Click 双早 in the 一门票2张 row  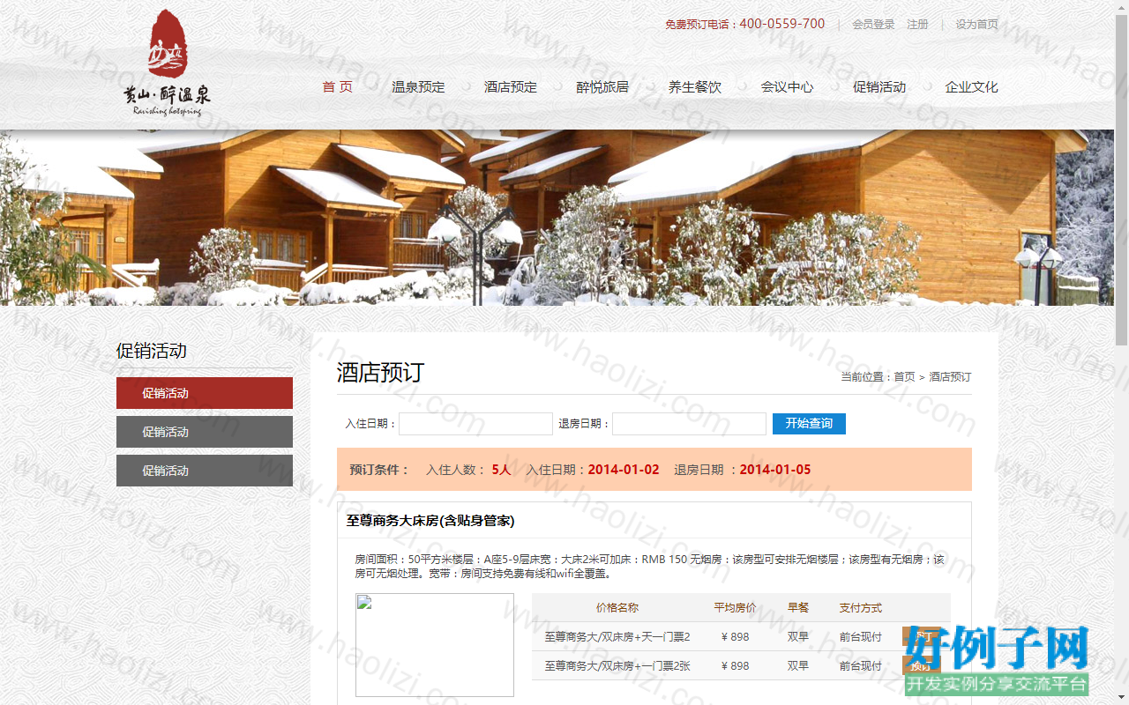(x=798, y=666)
